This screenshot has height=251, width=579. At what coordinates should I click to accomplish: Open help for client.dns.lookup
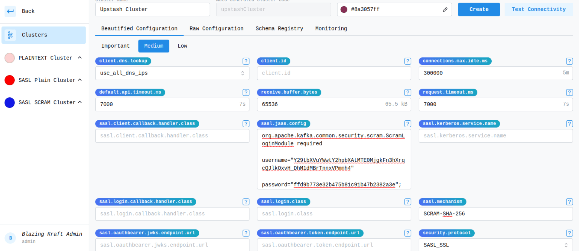[x=246, y=61]
